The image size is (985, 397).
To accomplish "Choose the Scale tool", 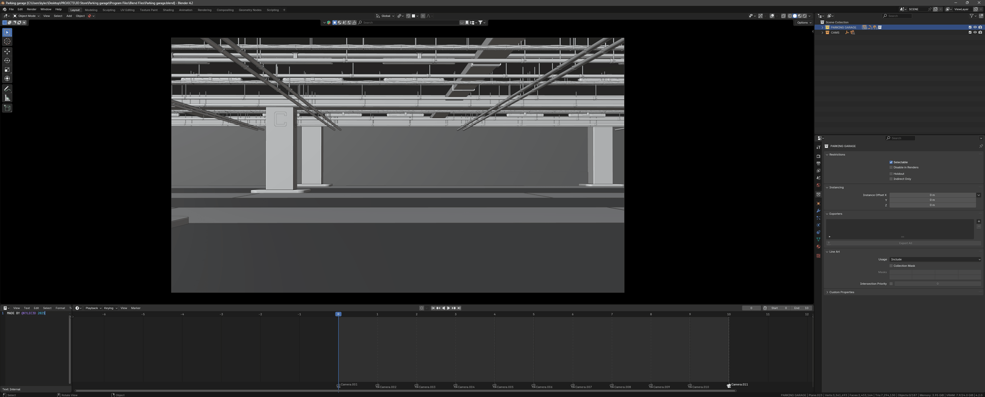I will [x=7, y=70].
